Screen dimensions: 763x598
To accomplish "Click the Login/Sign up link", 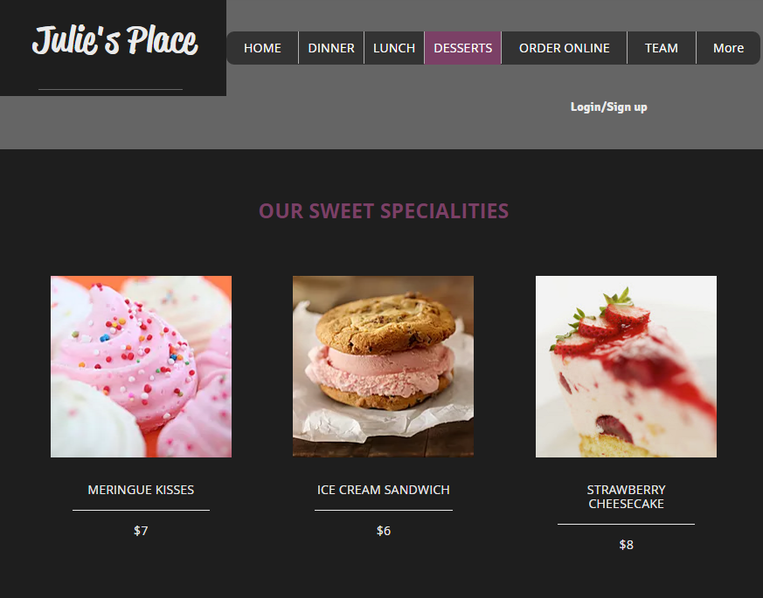I will point(609,107).
